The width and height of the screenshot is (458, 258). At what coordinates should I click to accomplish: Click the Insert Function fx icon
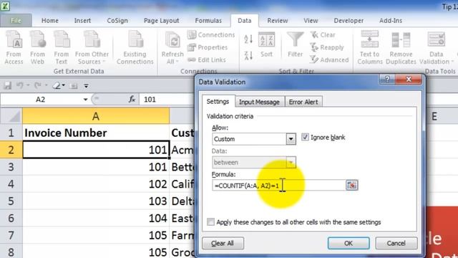click(132, 100)
